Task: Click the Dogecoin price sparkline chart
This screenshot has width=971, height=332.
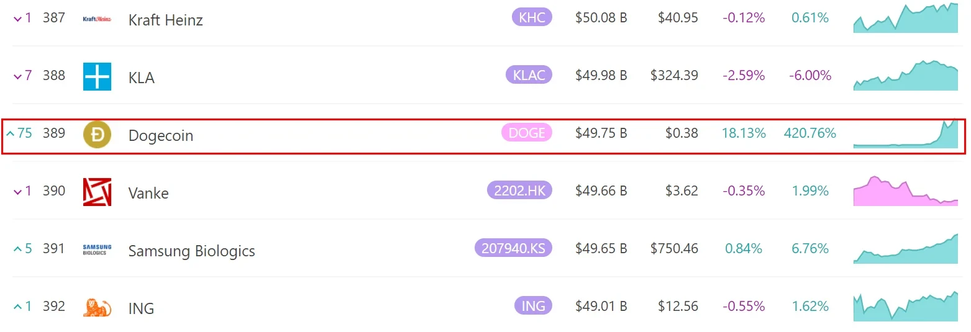Action: (905, 134)
